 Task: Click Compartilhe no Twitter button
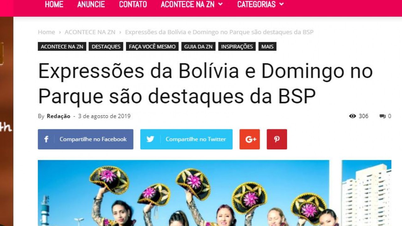tap(186, 139)
